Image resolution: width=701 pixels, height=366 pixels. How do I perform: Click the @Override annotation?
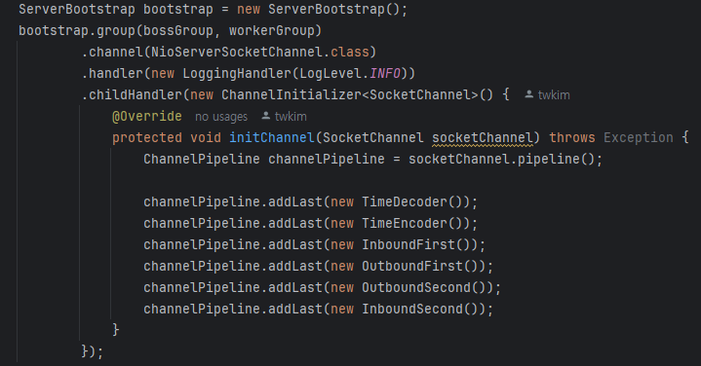tap(147, 117)
